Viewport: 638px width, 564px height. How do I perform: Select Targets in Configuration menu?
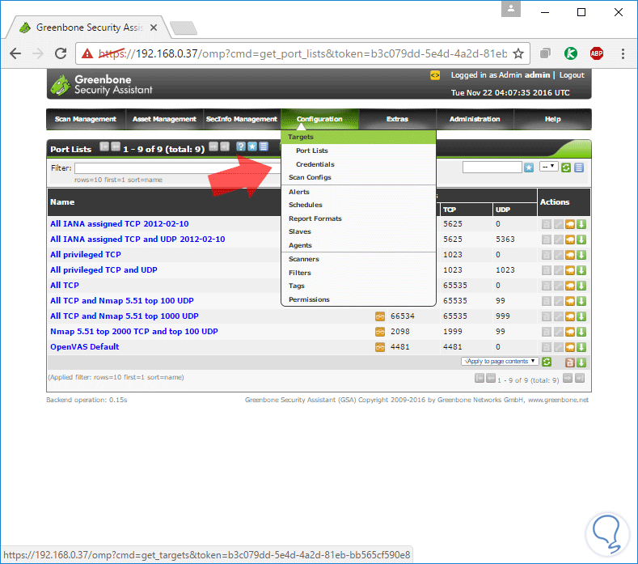(358, 137)
